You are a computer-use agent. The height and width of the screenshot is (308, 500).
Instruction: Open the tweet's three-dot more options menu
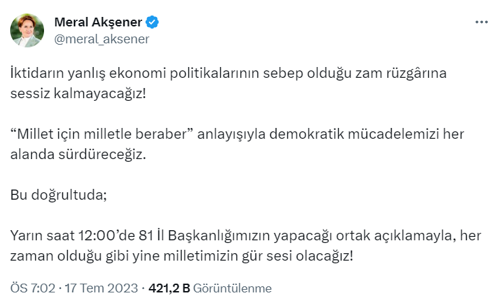(481, 22)
